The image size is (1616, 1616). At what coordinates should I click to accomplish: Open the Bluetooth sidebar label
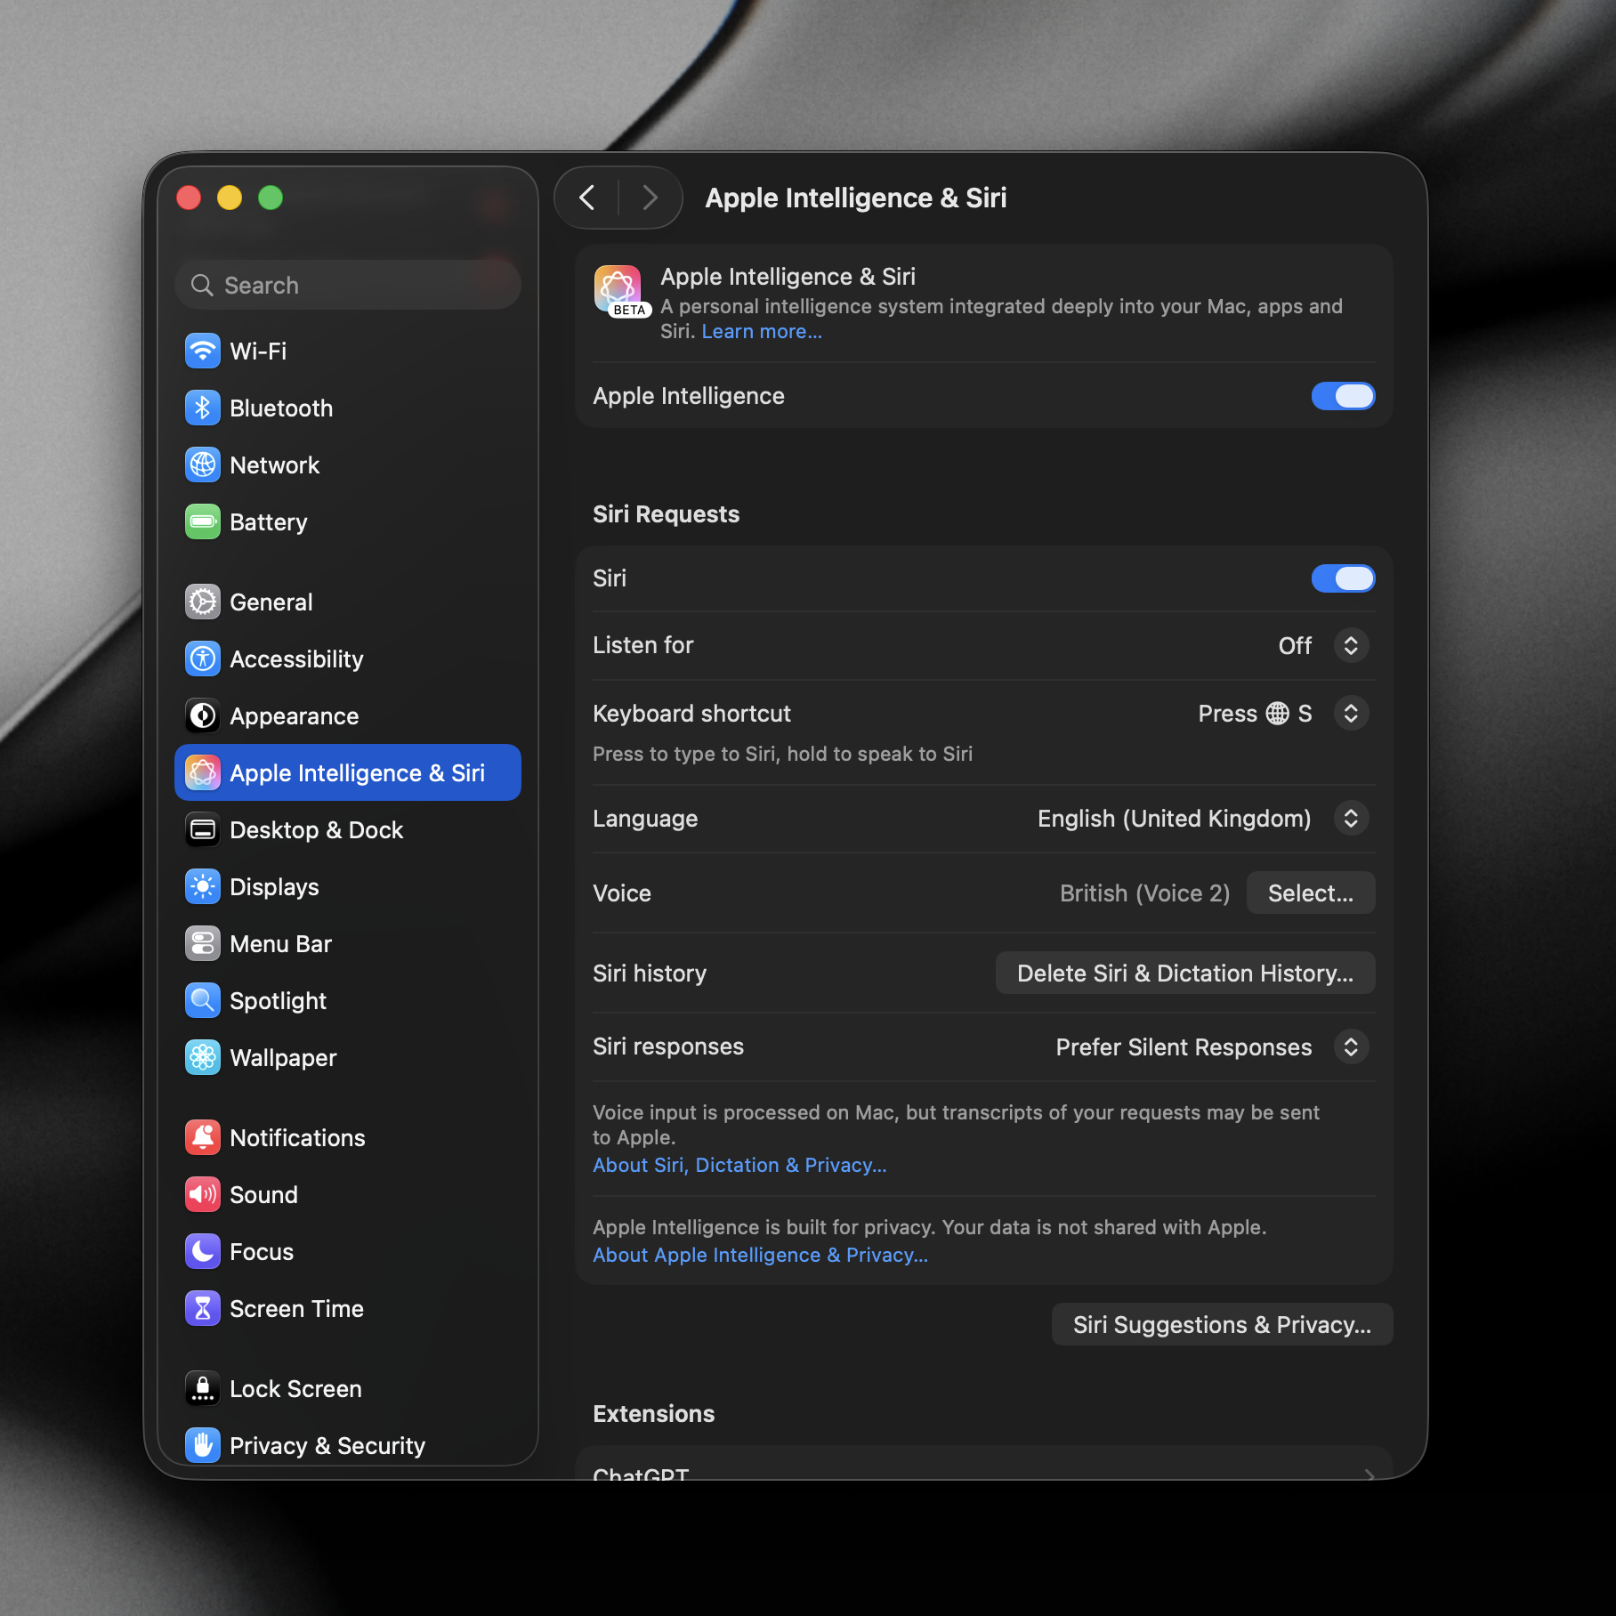pos(281,408)
